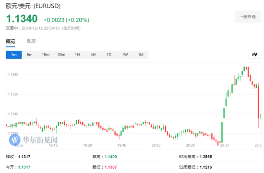Select the 4H timeframe
This screenshot has width=264, height=173.
pyautogui.click(x=93, y=55)
